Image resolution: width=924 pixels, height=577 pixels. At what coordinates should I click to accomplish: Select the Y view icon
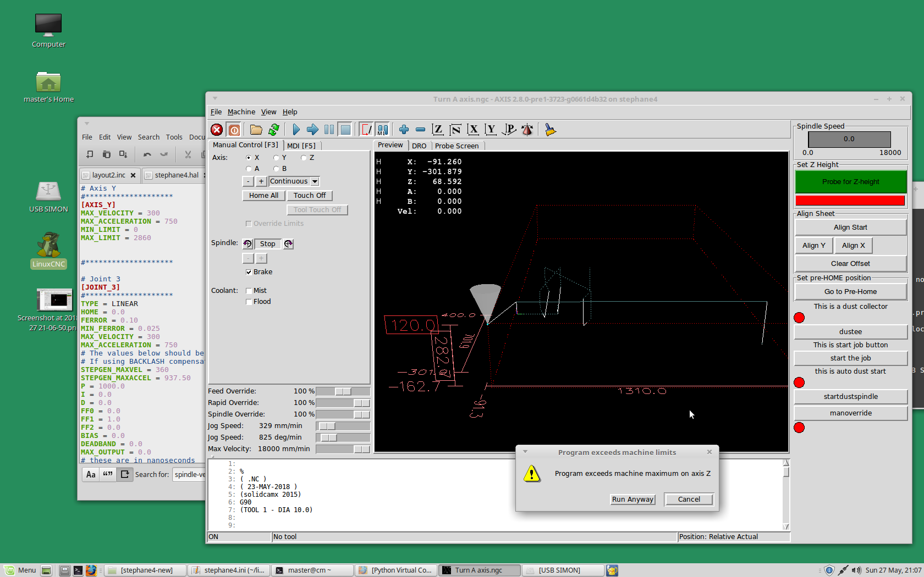[x=491, y=130]
